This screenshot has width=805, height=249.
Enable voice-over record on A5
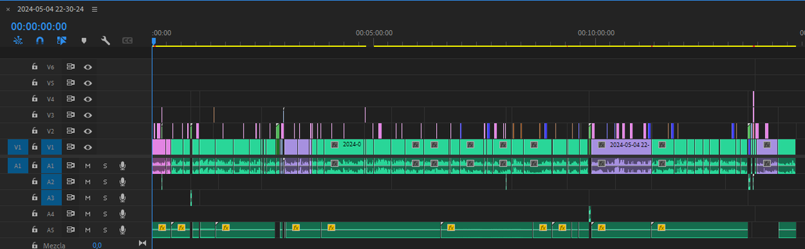click(x=122, y=230)
